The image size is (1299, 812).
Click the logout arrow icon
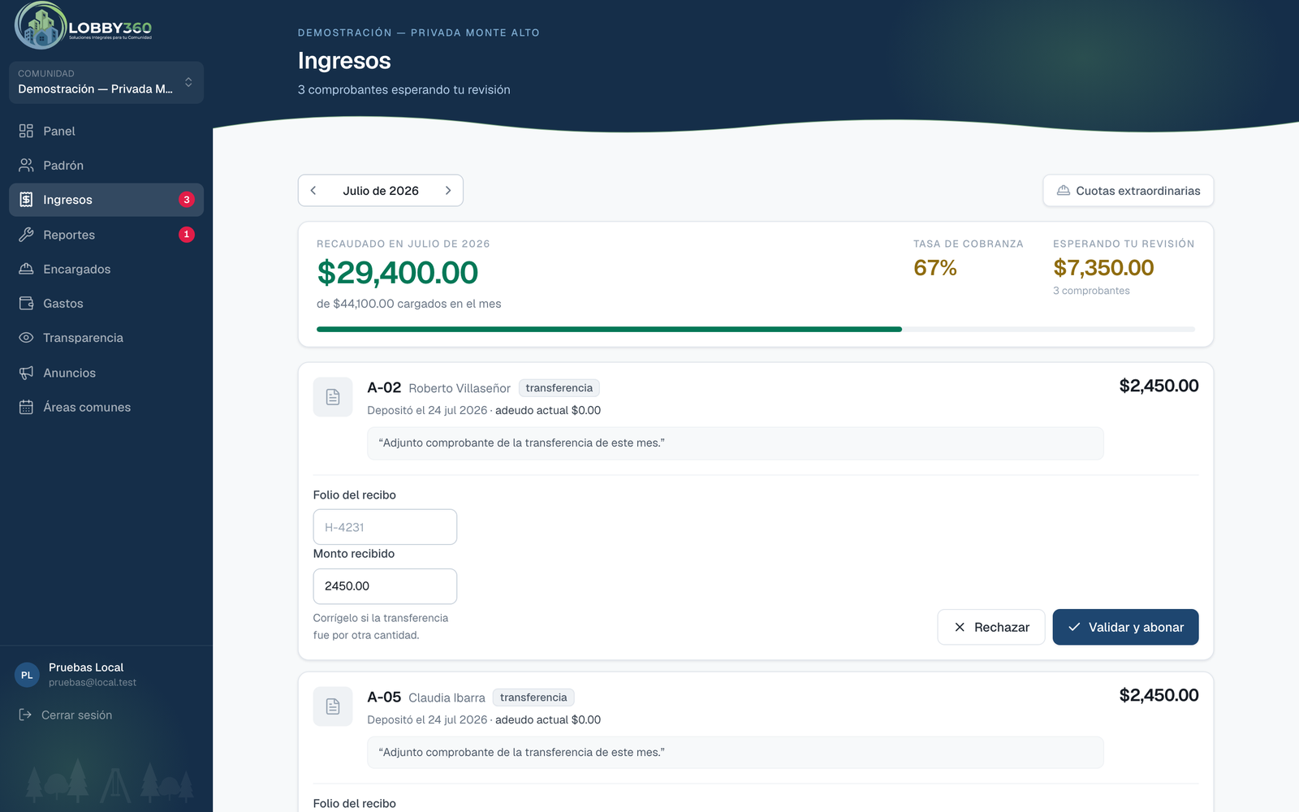[25, 715]
